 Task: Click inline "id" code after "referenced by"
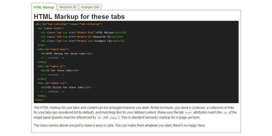point(99,118)
